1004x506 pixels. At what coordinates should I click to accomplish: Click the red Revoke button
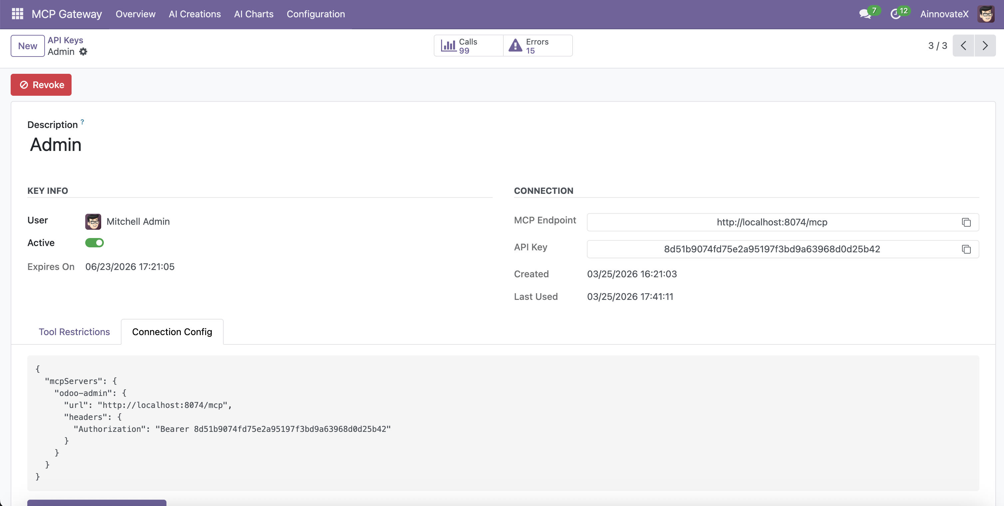[41, 85]
